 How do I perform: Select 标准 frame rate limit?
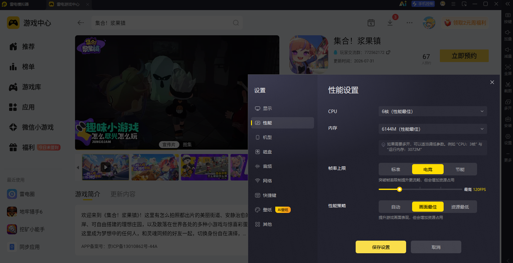click(x=396, y=169)
